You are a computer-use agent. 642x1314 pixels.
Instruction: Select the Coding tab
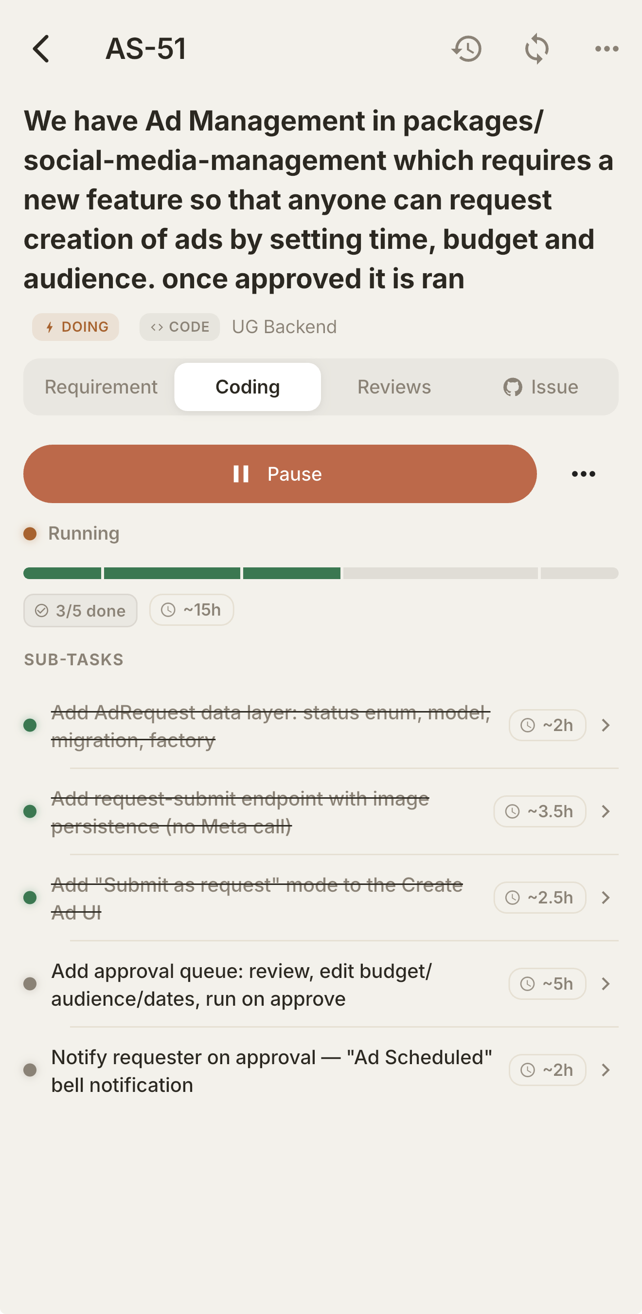pos(248,387)
